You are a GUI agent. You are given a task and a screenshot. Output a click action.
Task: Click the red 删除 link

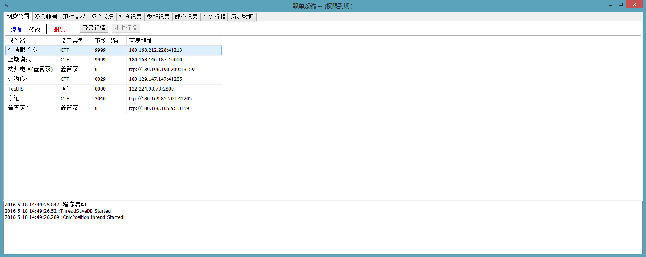tap(59, 30)
